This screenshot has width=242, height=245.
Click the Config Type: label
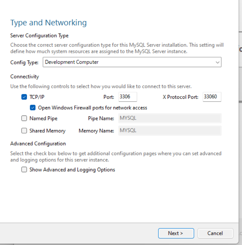click(x=25, y=63)
